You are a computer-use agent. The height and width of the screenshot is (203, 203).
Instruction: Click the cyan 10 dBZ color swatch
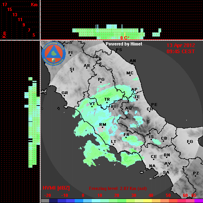pyautogui.click(x=96, y=201)
